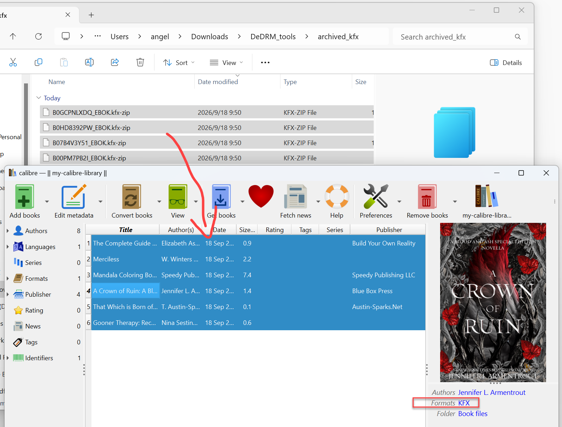Click the Remove books trash icon
This screenshot has width=562, height=427.
click(x=427, y=197)
